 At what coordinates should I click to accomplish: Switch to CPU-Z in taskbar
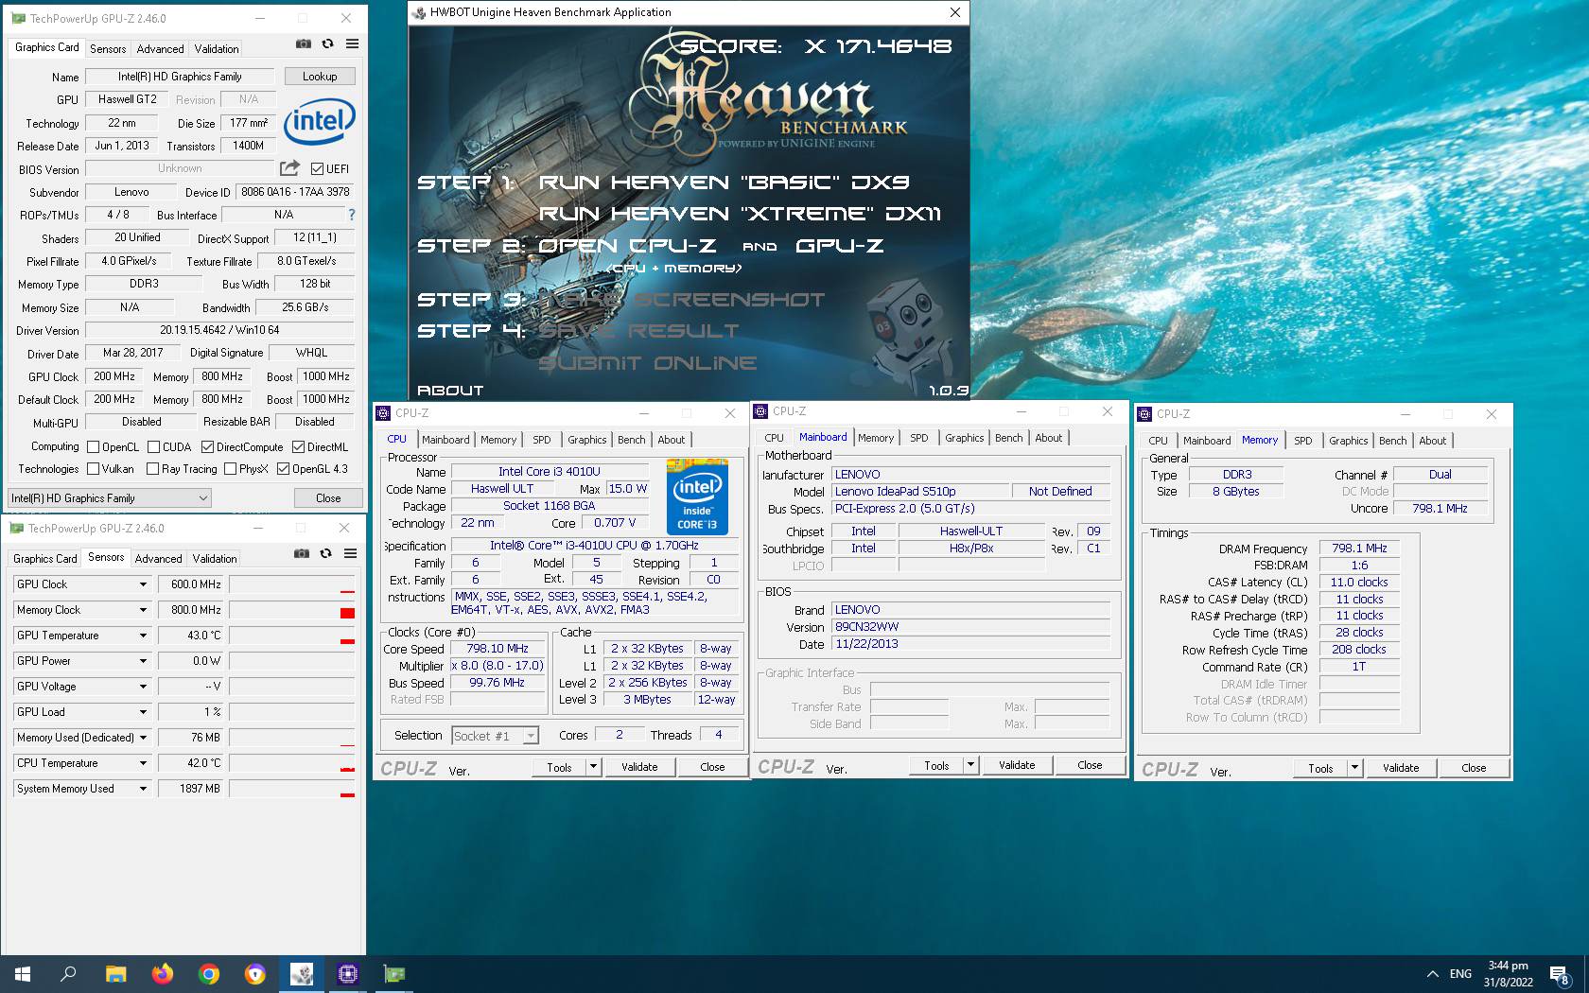347,973
